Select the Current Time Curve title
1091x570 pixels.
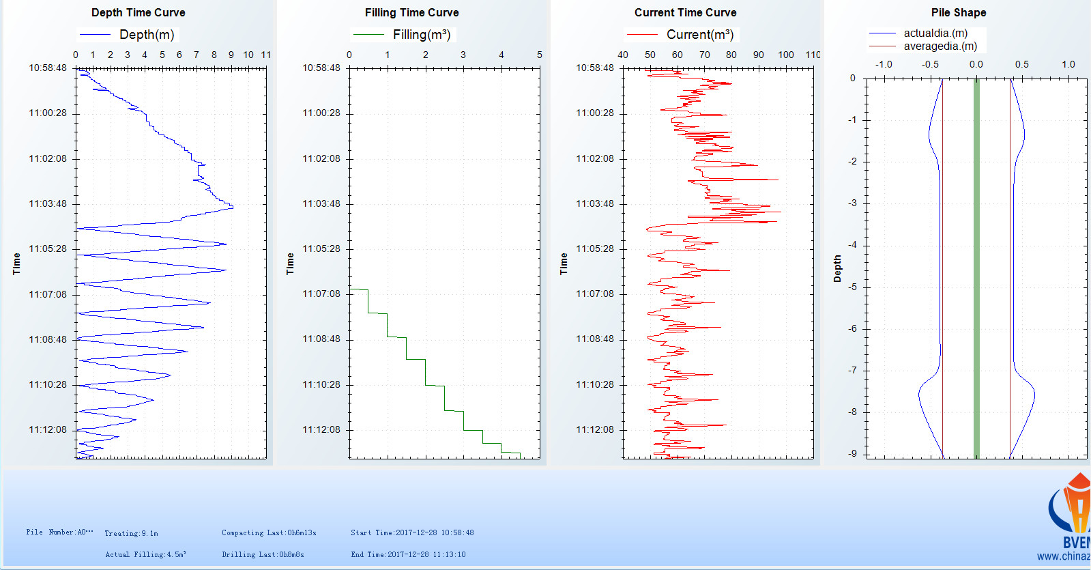tap(685, 12)
